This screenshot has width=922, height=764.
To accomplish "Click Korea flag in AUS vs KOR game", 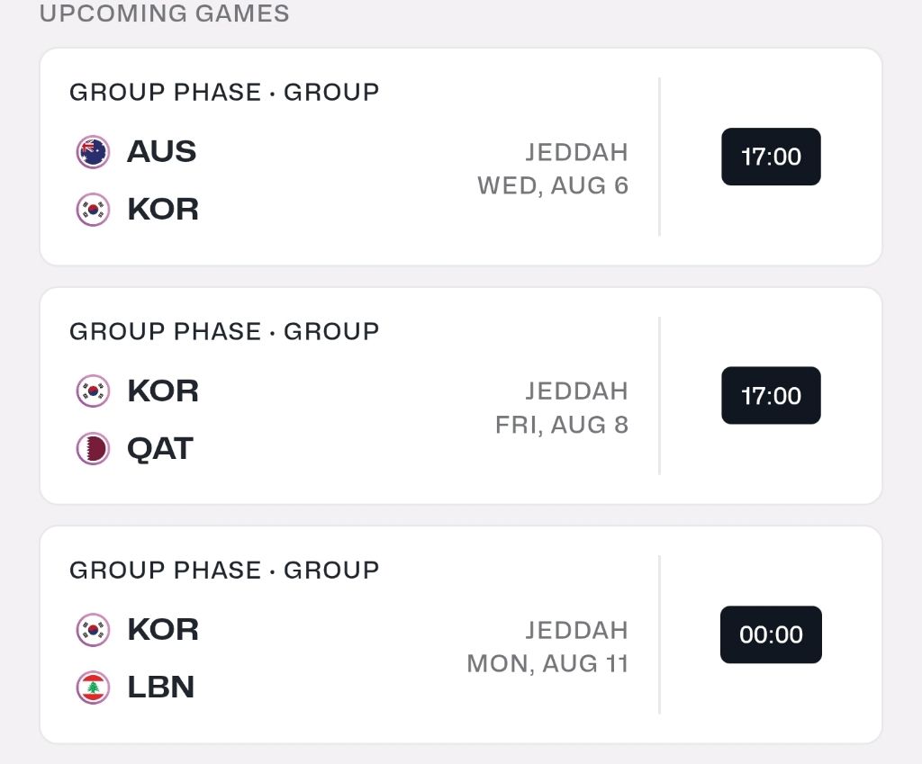I will [93, 209].
